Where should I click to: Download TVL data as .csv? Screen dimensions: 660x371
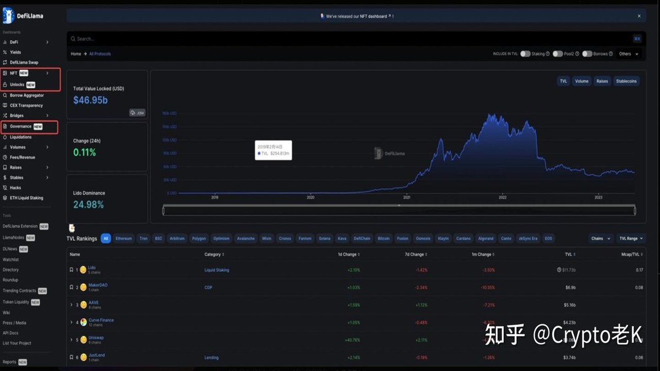(x=137, y=112)
